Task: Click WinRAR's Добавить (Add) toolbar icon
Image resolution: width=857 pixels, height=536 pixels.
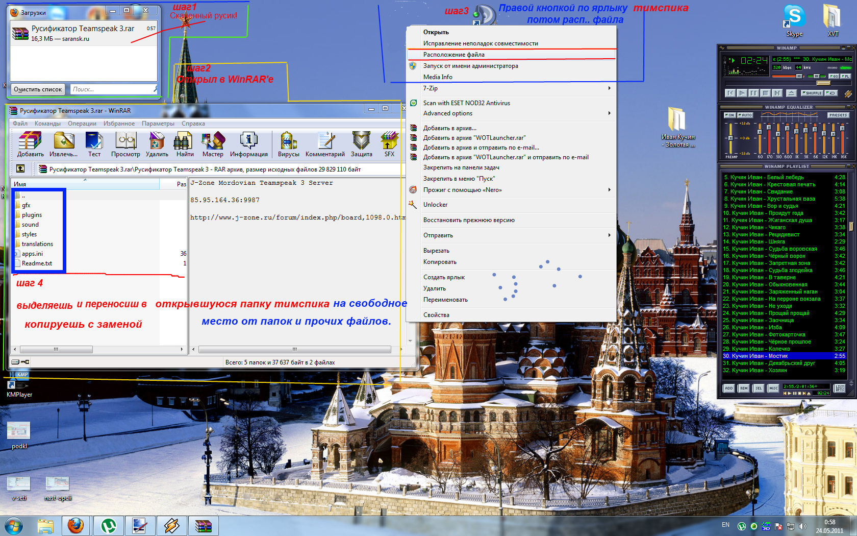Action: coord(30,144)
